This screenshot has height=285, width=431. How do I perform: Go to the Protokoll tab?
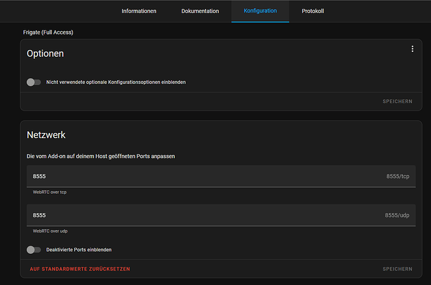coord(313,11)
